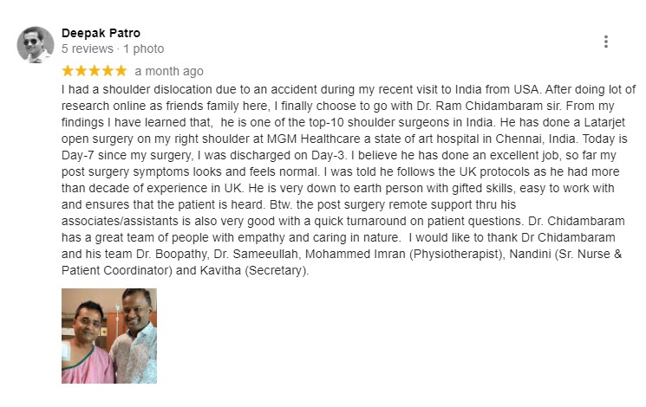The width and height of the screenshot is (646, 407).
Task: Click the "5 reviews · 1 photo" text
Action: click(112, 49)
